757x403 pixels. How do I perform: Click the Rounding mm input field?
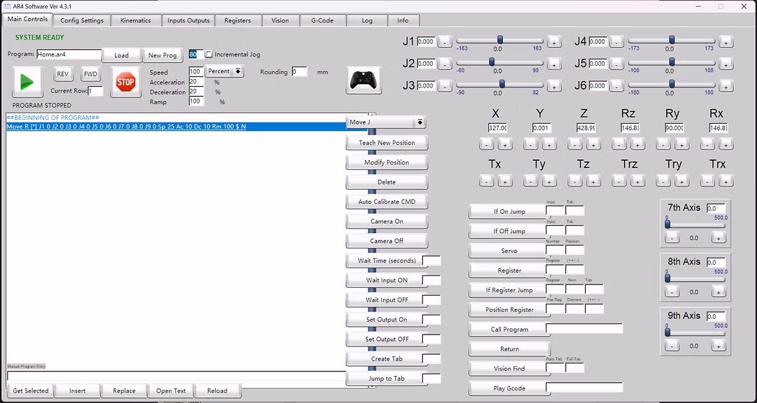[300, 72]
